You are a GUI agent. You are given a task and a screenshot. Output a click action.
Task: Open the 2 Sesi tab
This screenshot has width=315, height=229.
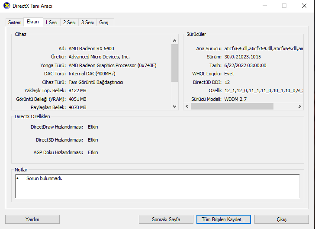click(x=69, y=23)
